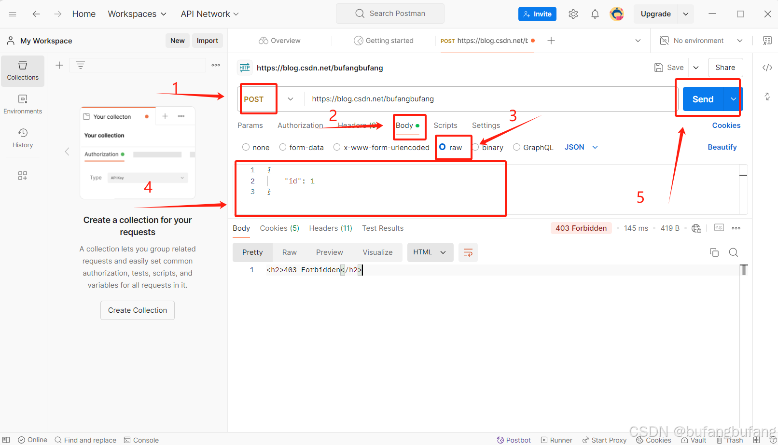Open the Test Results tab
The width and height of the screenshot is (778, 445).
click(x=383, y=228)
